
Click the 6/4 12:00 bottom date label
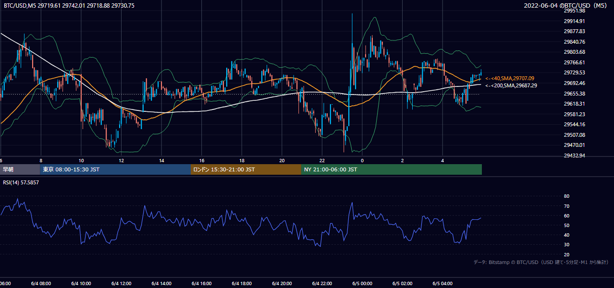pyautogui.click(x=122, y=284)
